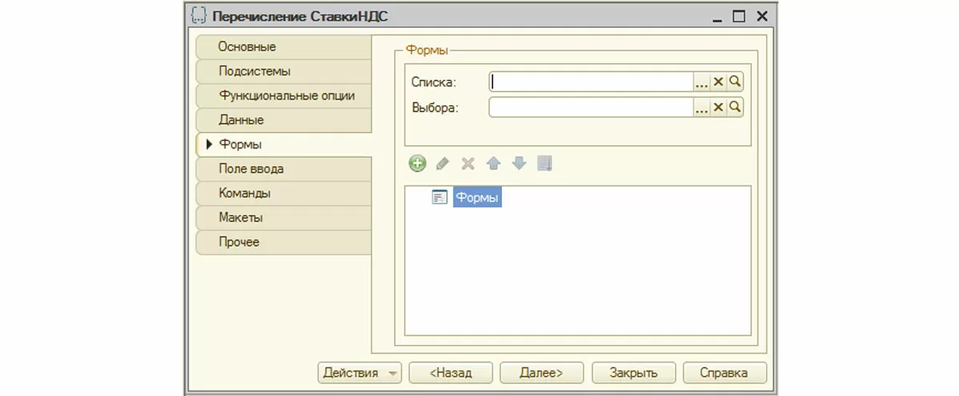
Task: Click the <Назад button
Action: (x=451, y=373)
